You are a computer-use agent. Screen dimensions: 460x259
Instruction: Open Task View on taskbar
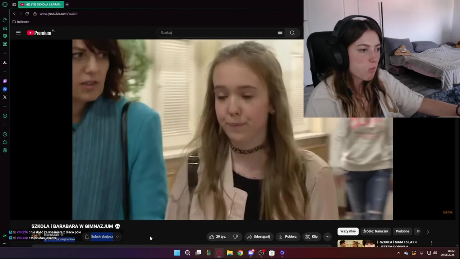point(198,253)
